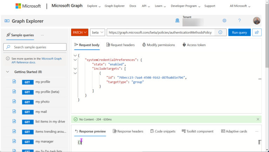Viewport: 269px width, 152px height.
Task: Collapse the systemCredentialPreferences JSON node
Action: point(75,60)
